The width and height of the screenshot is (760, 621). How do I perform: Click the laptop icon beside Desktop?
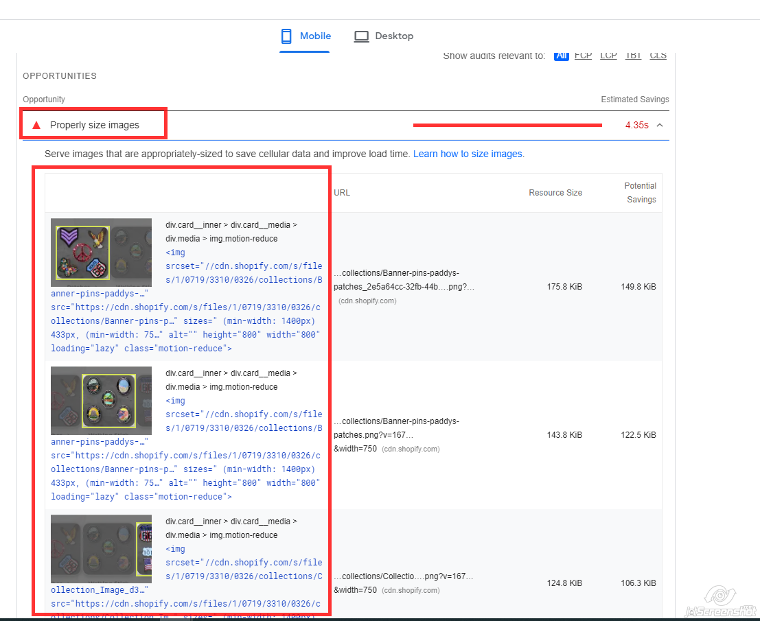point(361,36)
